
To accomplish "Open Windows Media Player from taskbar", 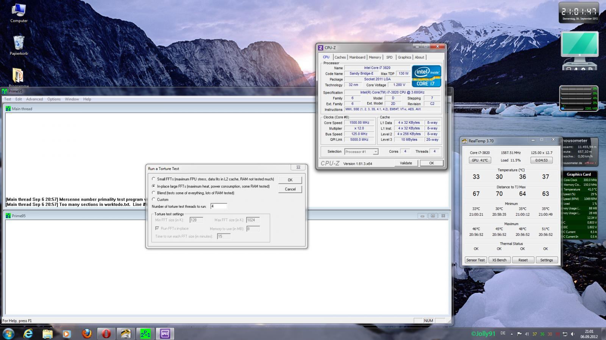I will click(x=67, y=334).
